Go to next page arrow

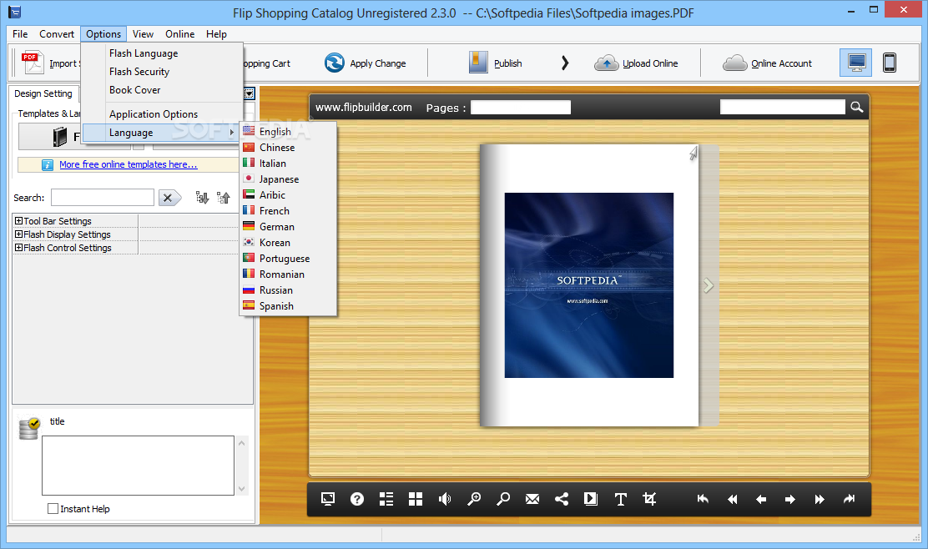(x=790, y=499)
